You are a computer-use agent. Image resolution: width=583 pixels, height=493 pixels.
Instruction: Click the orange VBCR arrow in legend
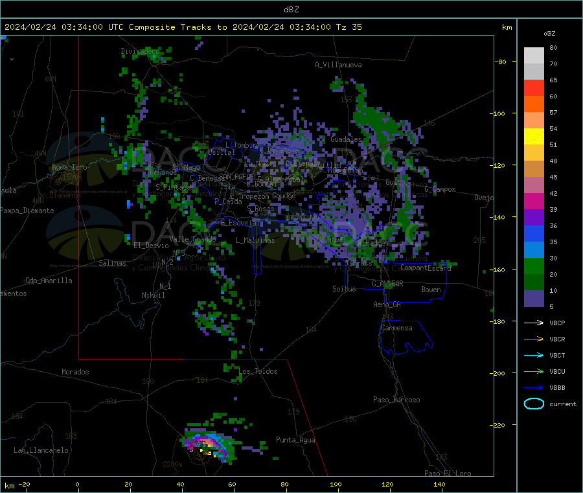(534, 339)
